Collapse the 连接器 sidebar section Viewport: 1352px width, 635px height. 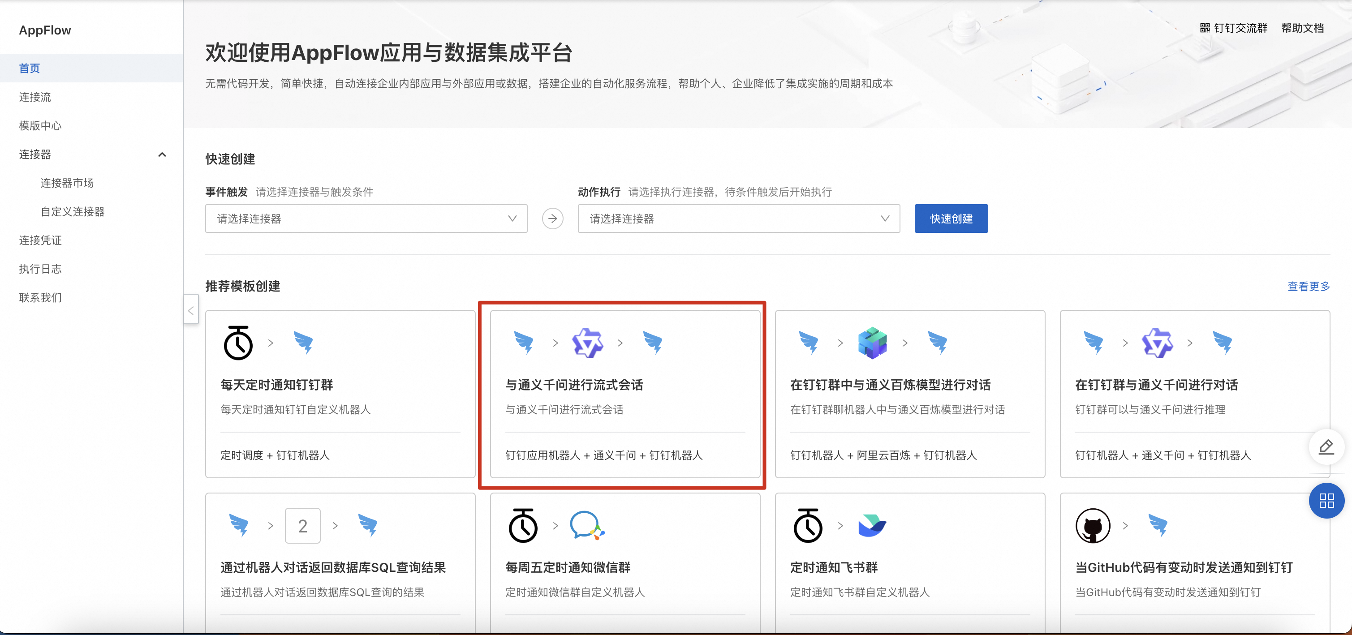click(x=162, y=154)
